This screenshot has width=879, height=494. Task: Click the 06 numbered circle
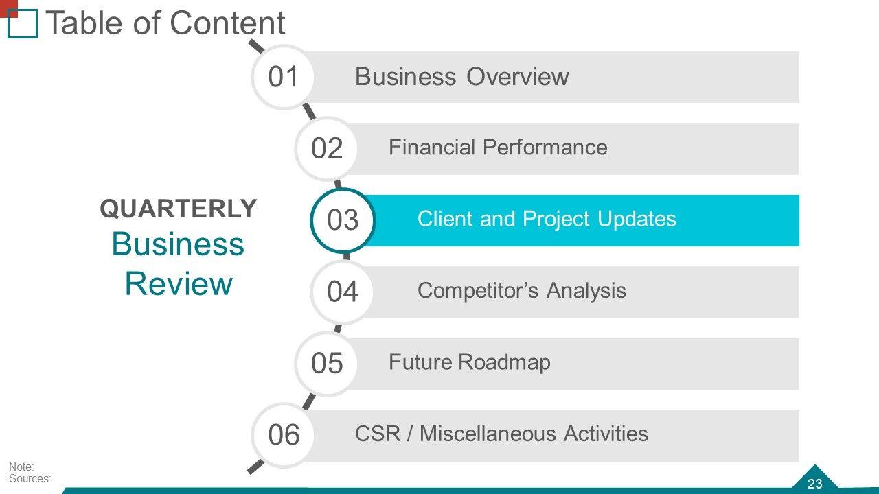(x=284, y=435)
